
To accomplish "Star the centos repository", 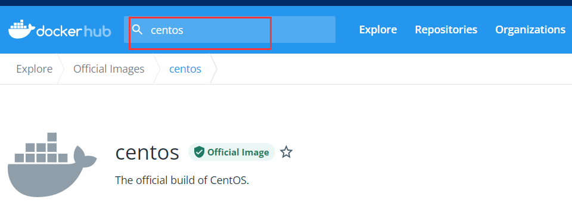I will click(x=287, y=152).
